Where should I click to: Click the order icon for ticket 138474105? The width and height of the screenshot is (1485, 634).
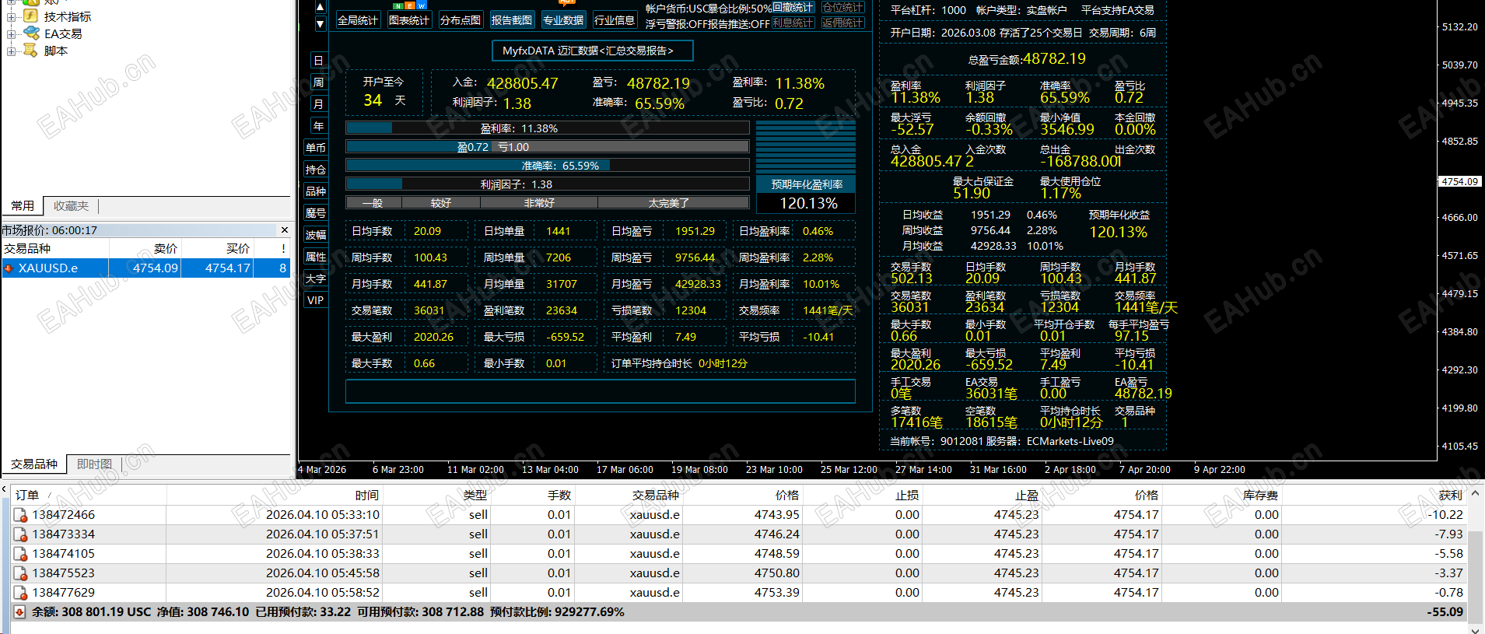[x=21, y=554]
